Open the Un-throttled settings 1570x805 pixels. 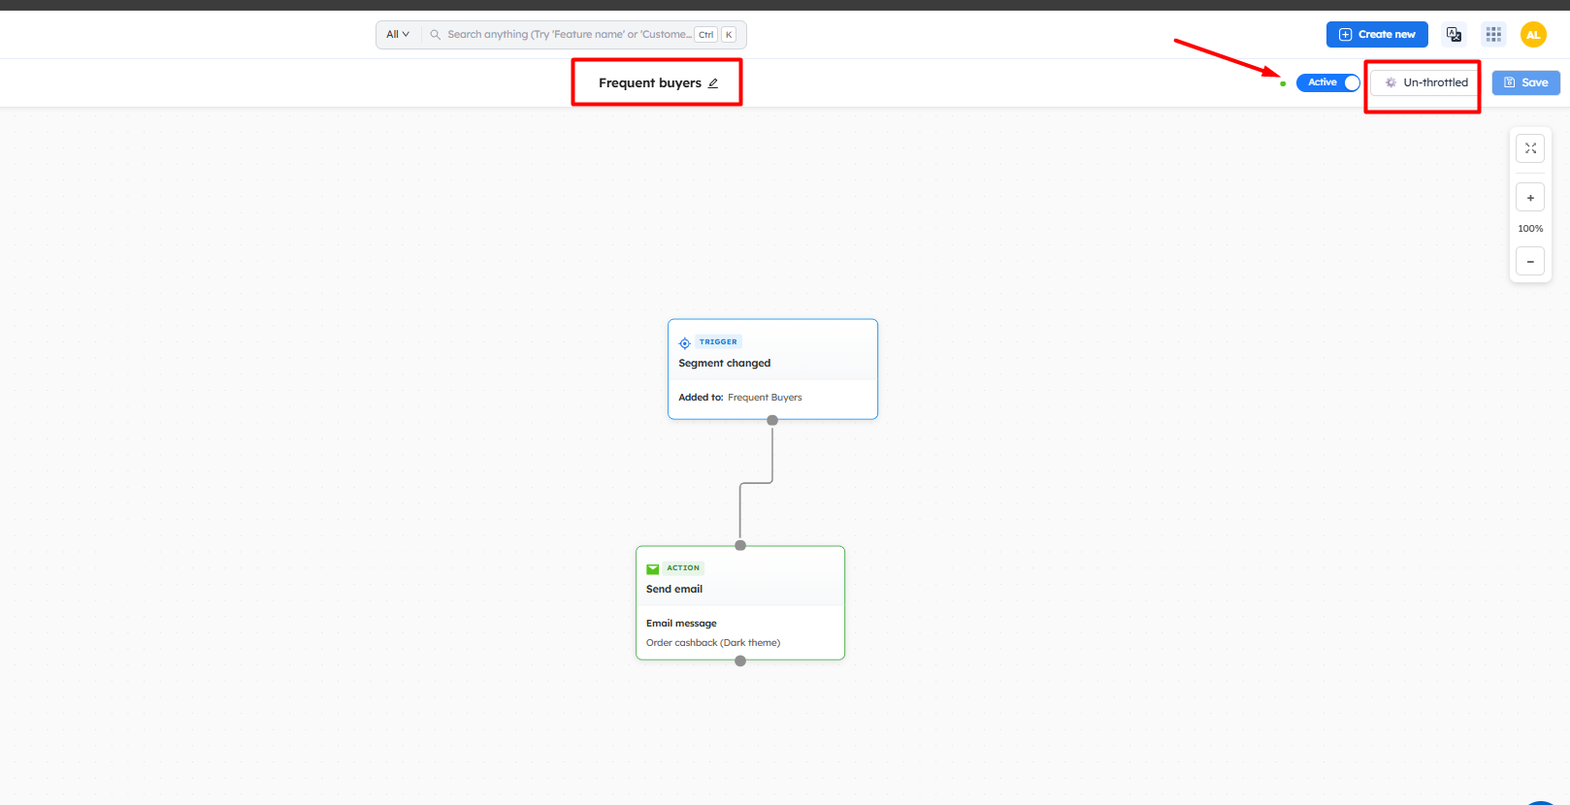[x=1425, y=83]
